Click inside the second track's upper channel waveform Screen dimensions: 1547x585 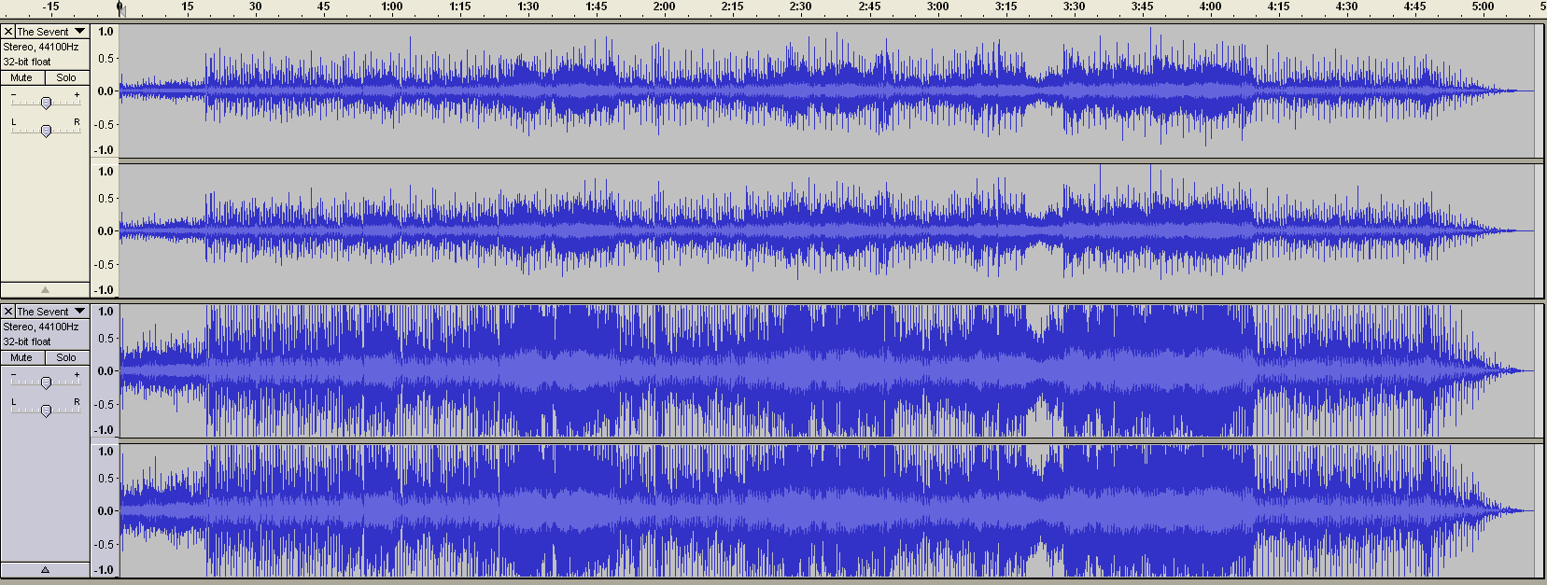[826, 370]
